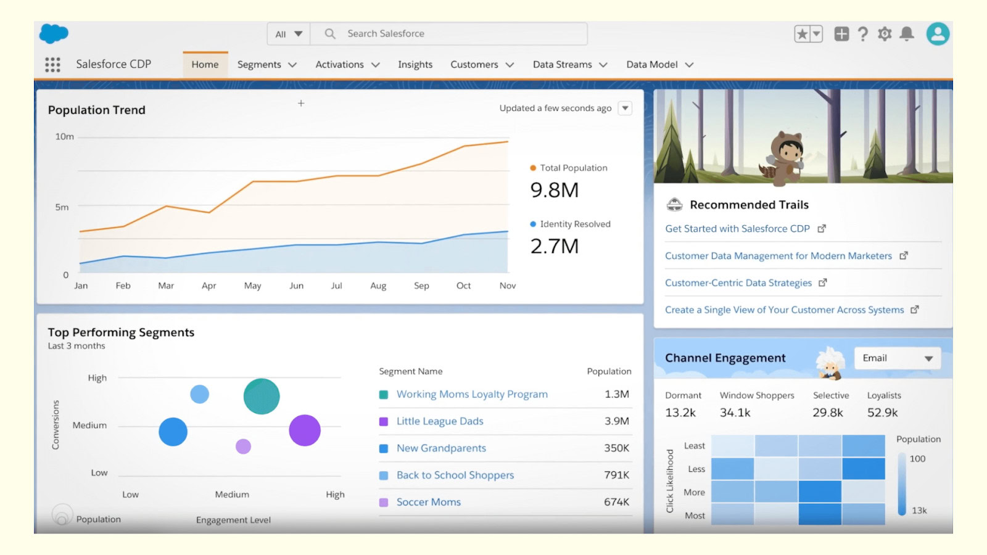The width and height of the screenshot is (987, 555).
Task: Click external link icon beside Get Started
Action: pyautogui.click(x=822, y=229)
